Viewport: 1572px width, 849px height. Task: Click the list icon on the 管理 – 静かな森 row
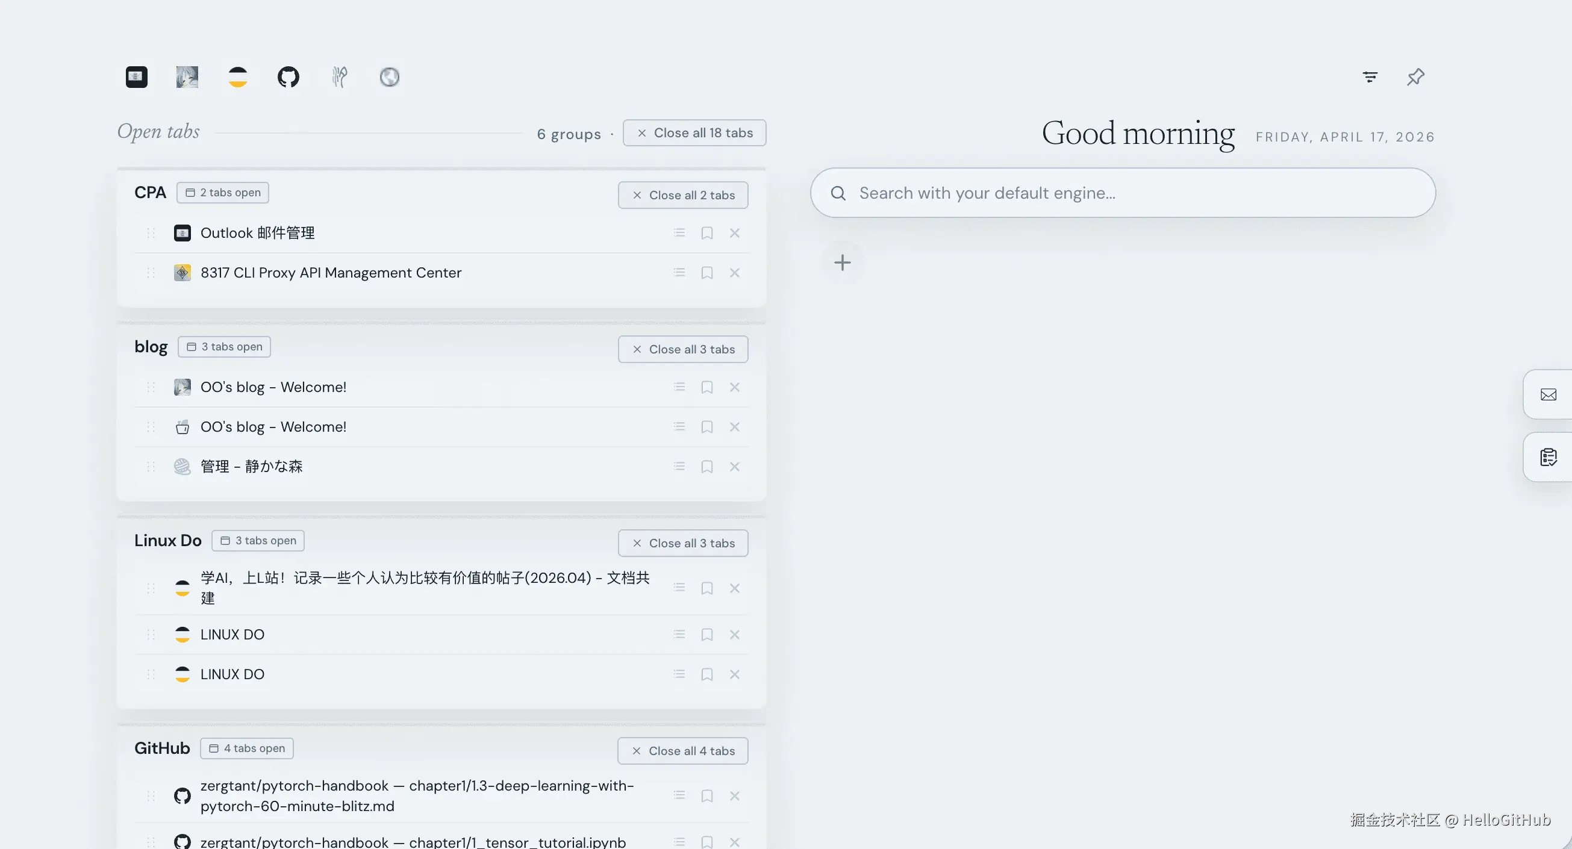pyautogui.click(x=679, y=466)
